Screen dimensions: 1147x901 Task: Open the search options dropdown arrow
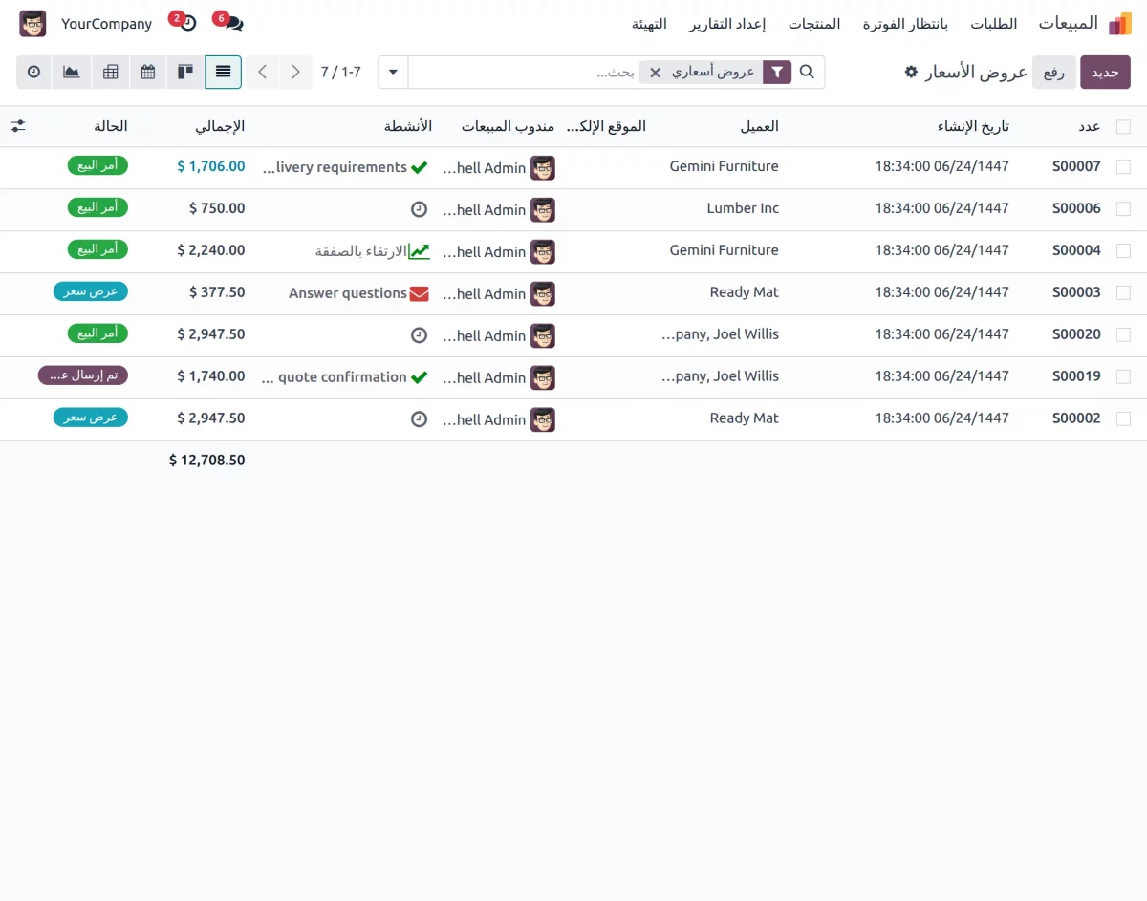tap(392, 72)
